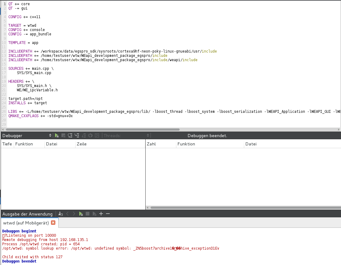The height and width of the screenshot is (265, 341).
Task: Click 'TARGET = wtwd' line in editor
Action: pyautogui.click(x=22, y=26)
